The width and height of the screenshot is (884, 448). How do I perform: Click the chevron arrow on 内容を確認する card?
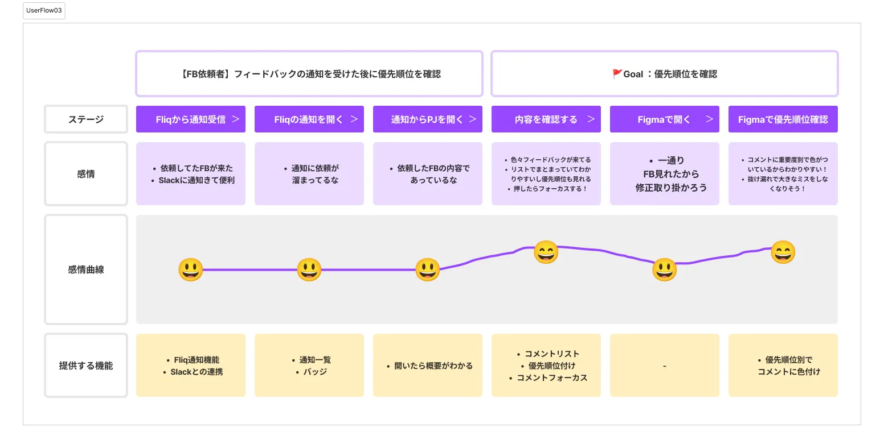(591, 119)
